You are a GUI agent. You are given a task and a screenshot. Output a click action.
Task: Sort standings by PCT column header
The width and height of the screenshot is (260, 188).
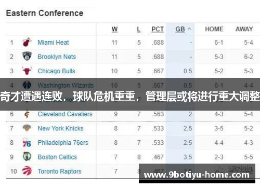click(158, 29)
